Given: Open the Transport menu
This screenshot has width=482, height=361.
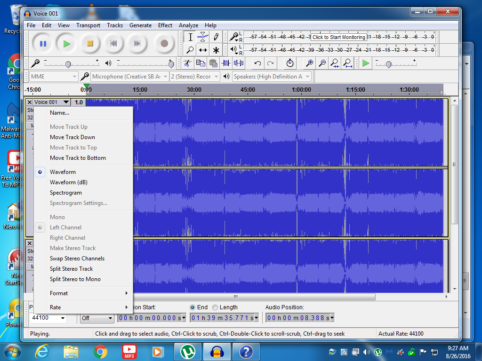Looking at the screenshot, I should 88,25.
